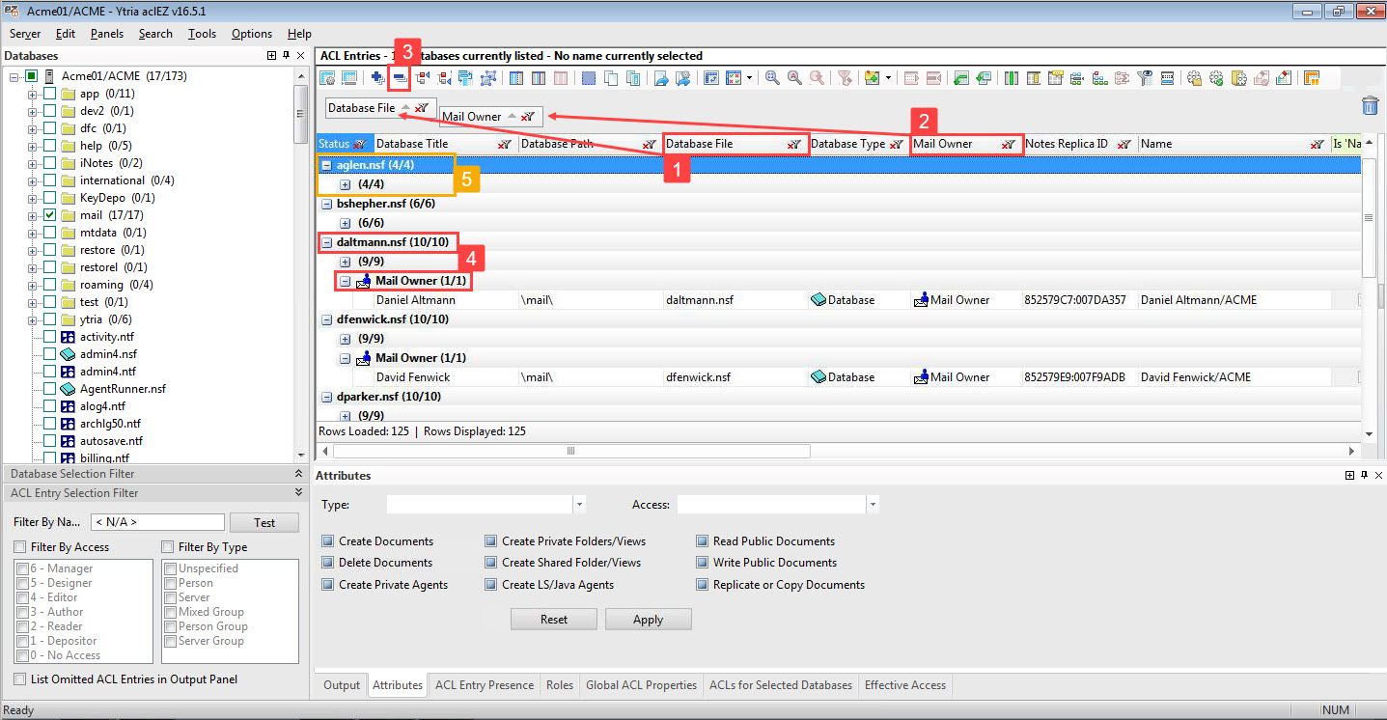Click the Mail Owner icon in daltmann group row
Screen dimensions: 1387x720
(363, 281)
